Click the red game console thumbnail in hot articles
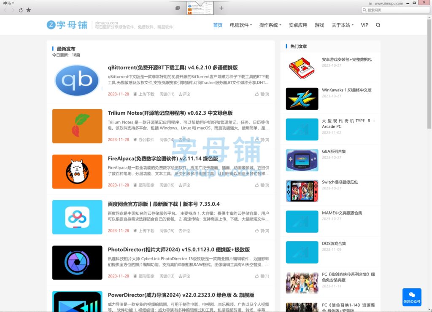The height and width of the screenshot is (312, 432). point(302,68)
